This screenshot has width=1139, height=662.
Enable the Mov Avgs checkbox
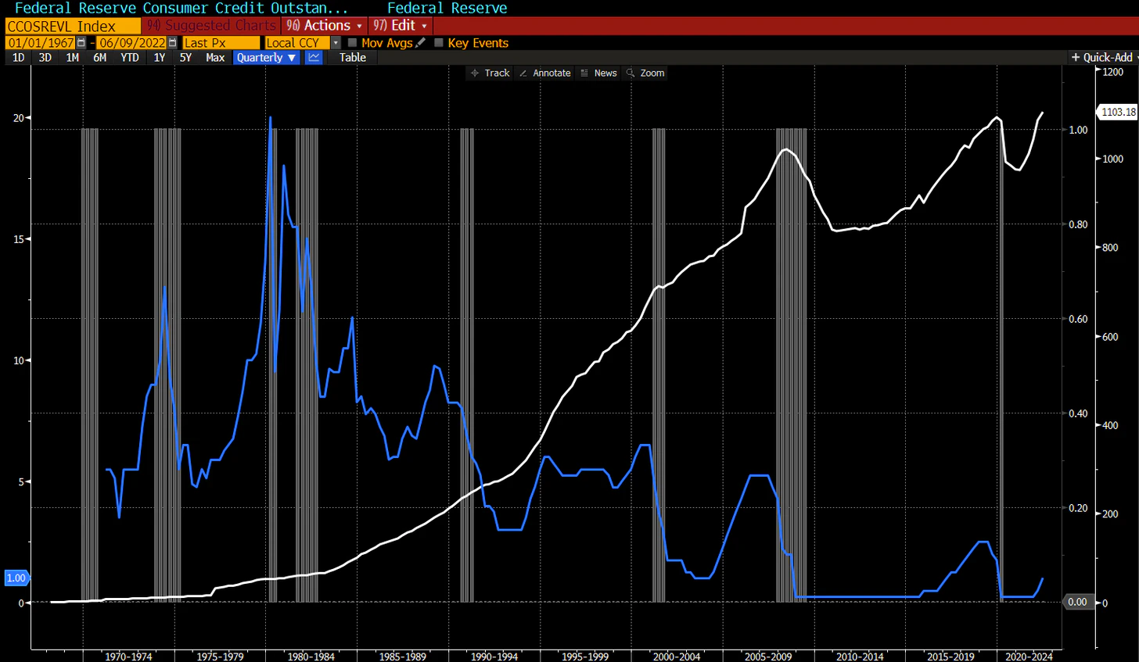[x=353, y=43]
